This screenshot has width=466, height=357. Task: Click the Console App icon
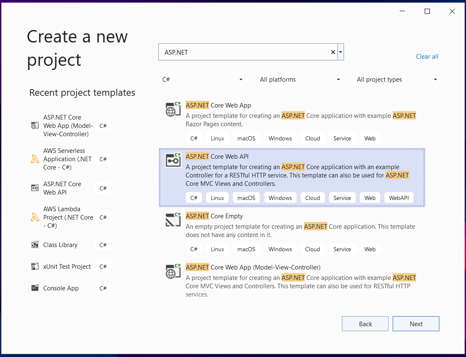pos(35,288)
